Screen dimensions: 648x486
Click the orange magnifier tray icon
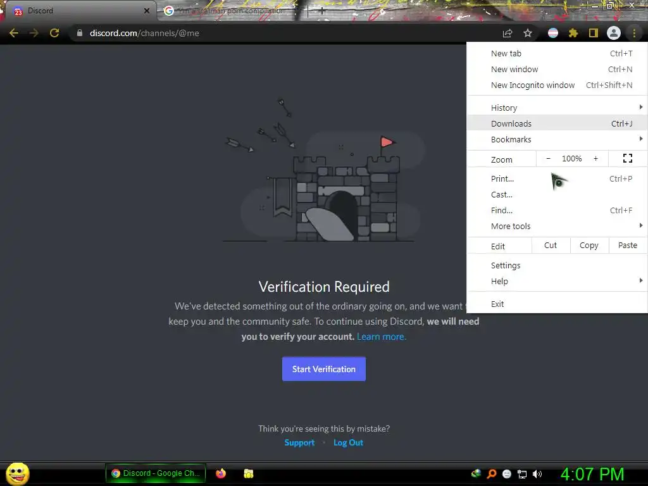click(491, 474)
